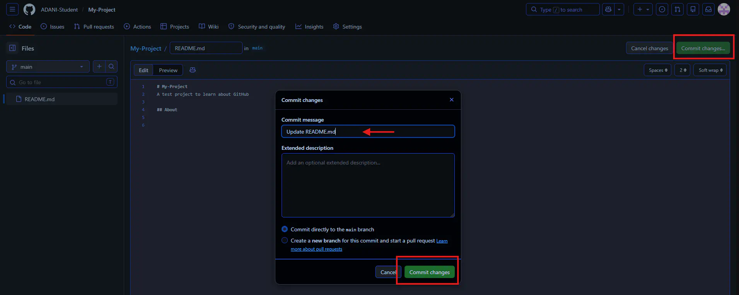
Task: Click the README.md filename field
Action: pos(206,48)
